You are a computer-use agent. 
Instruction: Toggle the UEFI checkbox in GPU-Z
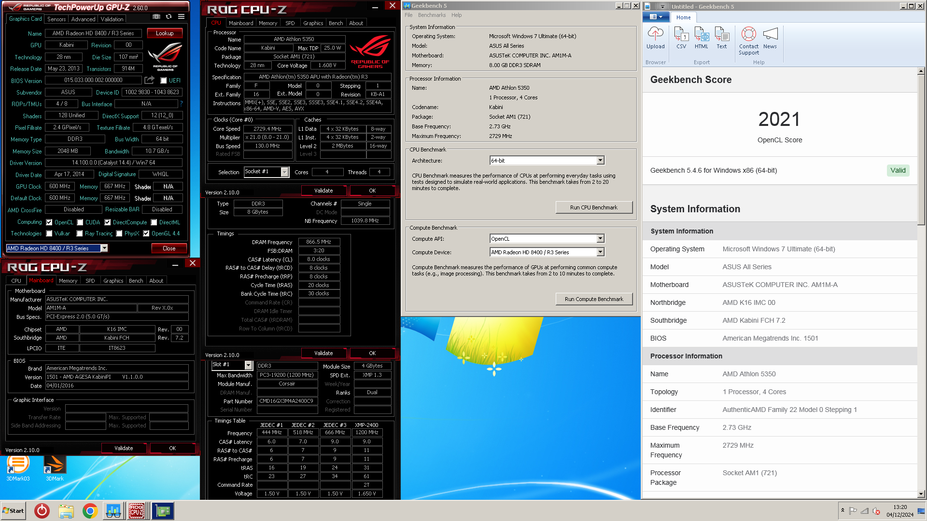coord(164,81)
